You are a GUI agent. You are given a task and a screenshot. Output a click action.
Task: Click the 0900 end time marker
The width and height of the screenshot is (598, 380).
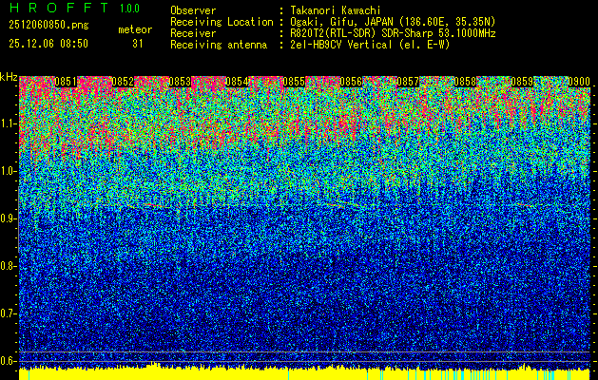coord(577,82)
